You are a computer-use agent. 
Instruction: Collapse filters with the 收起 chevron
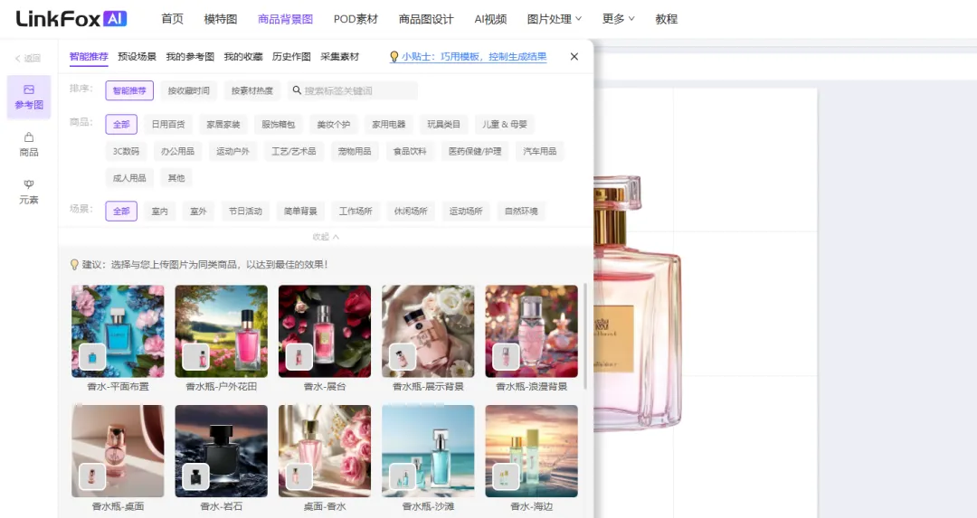point(326,237)
